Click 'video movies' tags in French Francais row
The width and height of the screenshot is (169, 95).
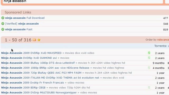point(76,83)
